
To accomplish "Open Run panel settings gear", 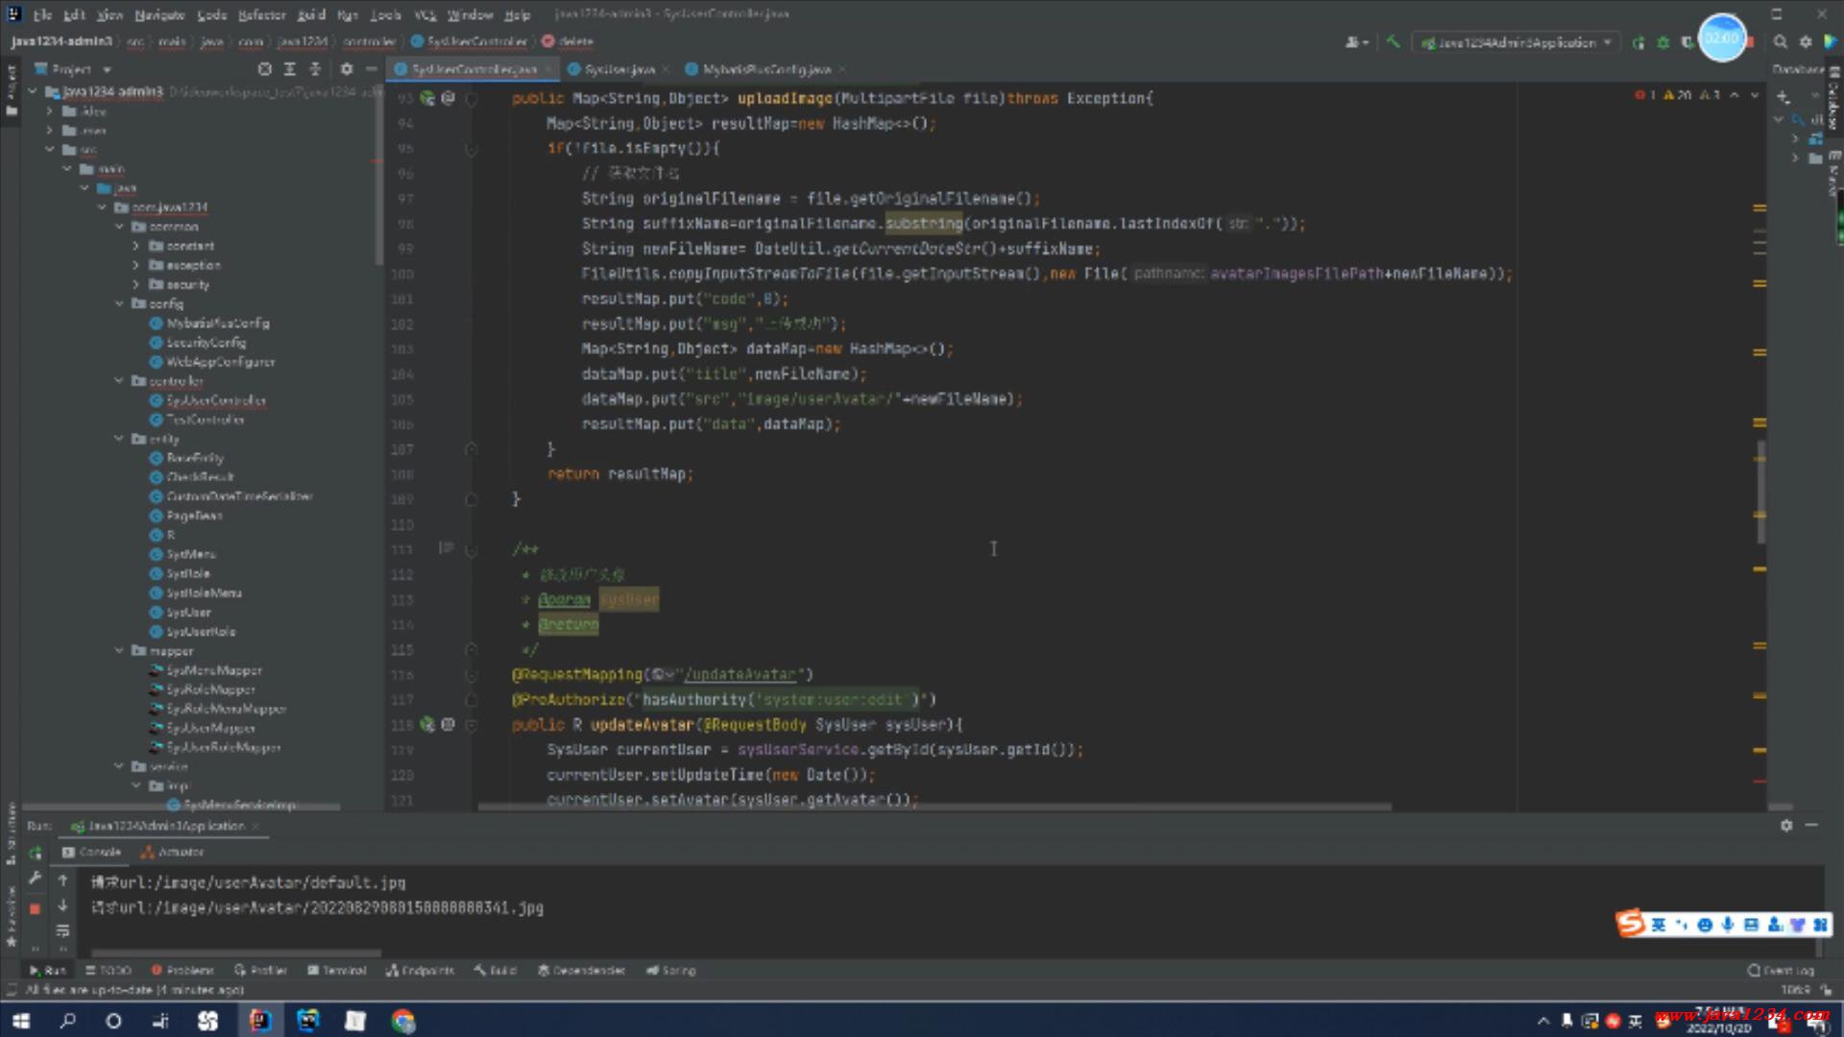I will click(x=1785, y=826).
